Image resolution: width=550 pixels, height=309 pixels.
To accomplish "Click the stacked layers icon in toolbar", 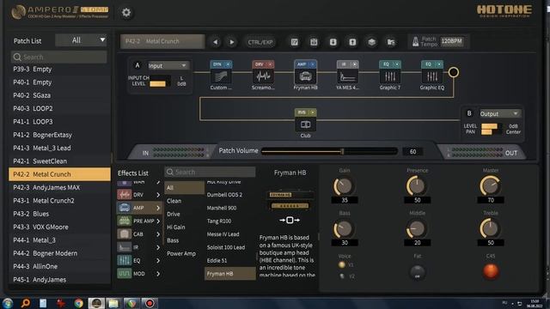I will point(372,42).
